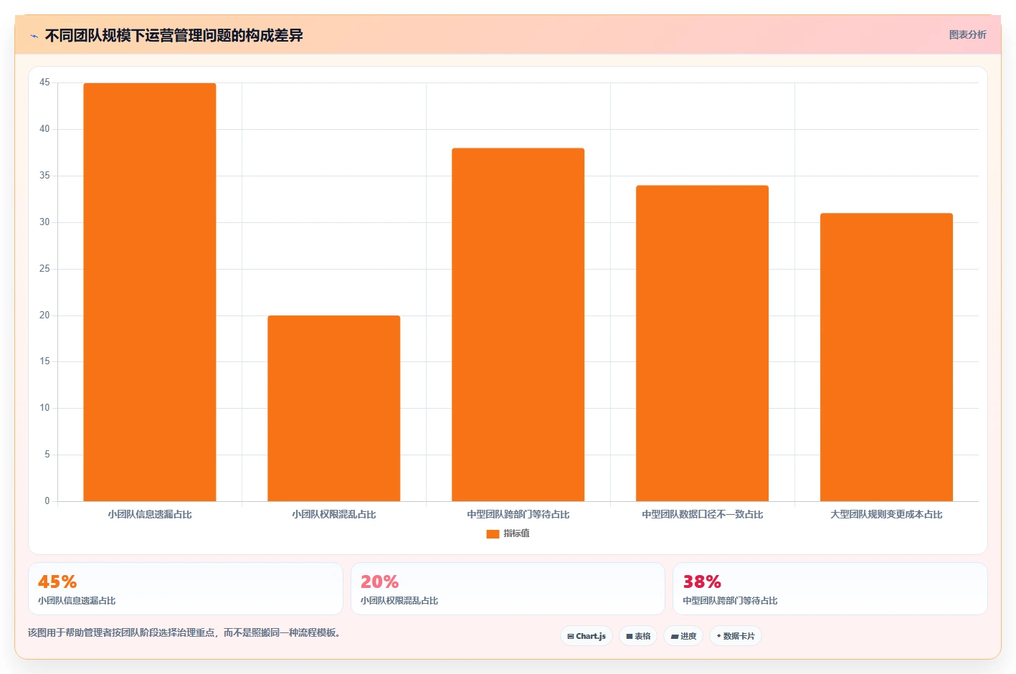Click axis label 中型团队数据口径不一致占比
Viewport: 1016px width, 674px height.
point(703,514)
